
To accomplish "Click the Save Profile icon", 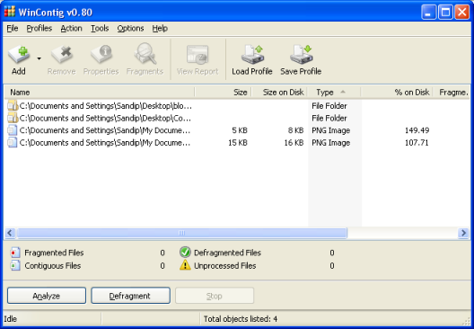I will (x=301, y=55).
